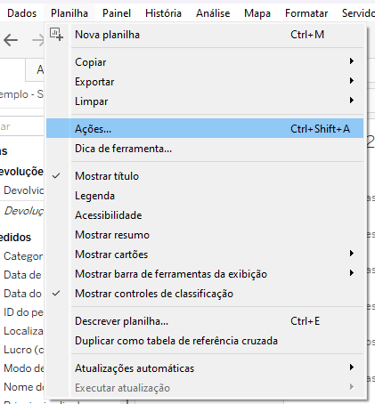
Task: Open the Limpar submenu arrow
Action: click(352, 101)
